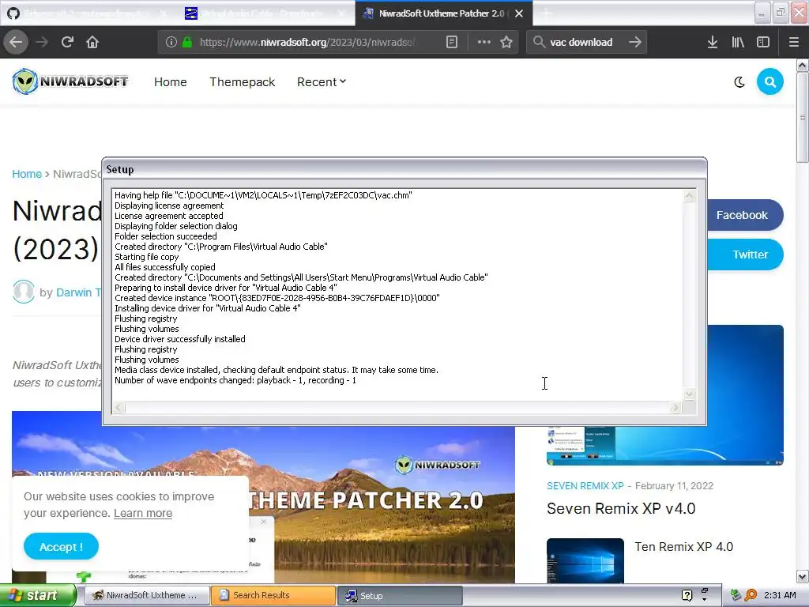Bookmark this page with the star icon

[x=506, y=43]
